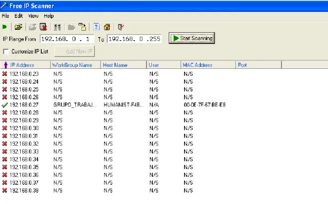Click the red X icon for 192.168.0.31

pyautogui.click(x=4, y=136)
